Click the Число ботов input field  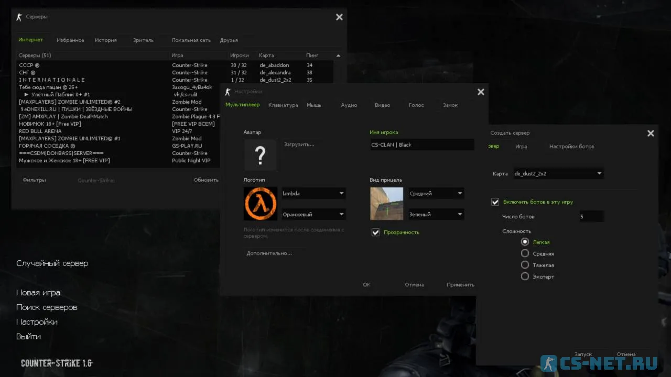click(591, 217)
